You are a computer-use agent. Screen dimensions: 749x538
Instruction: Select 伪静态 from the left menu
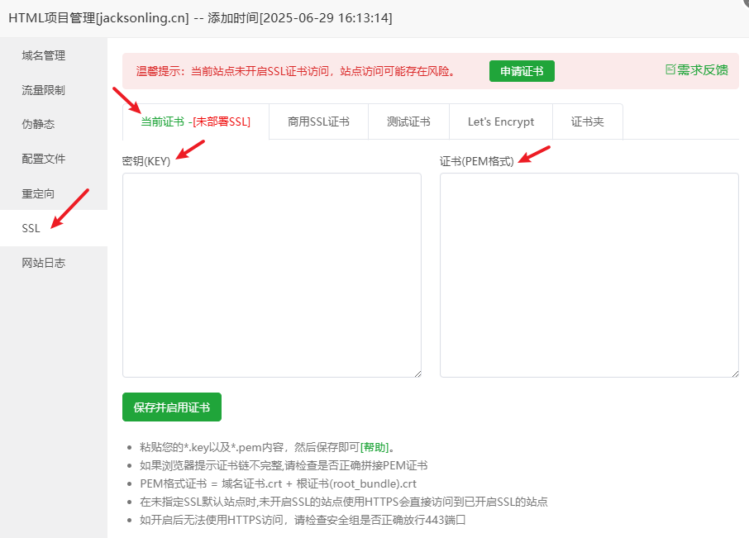tap(38, 124)
